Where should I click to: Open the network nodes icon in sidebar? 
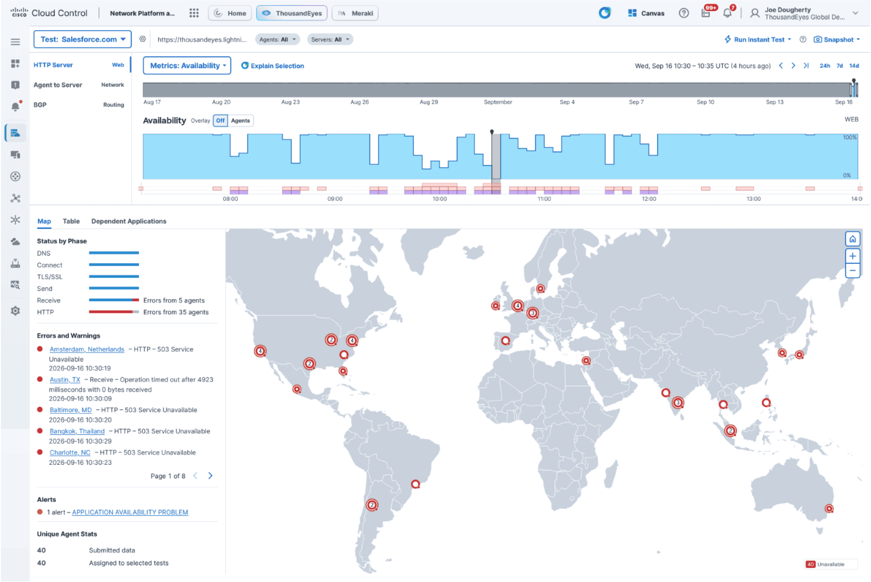(15, 198)
